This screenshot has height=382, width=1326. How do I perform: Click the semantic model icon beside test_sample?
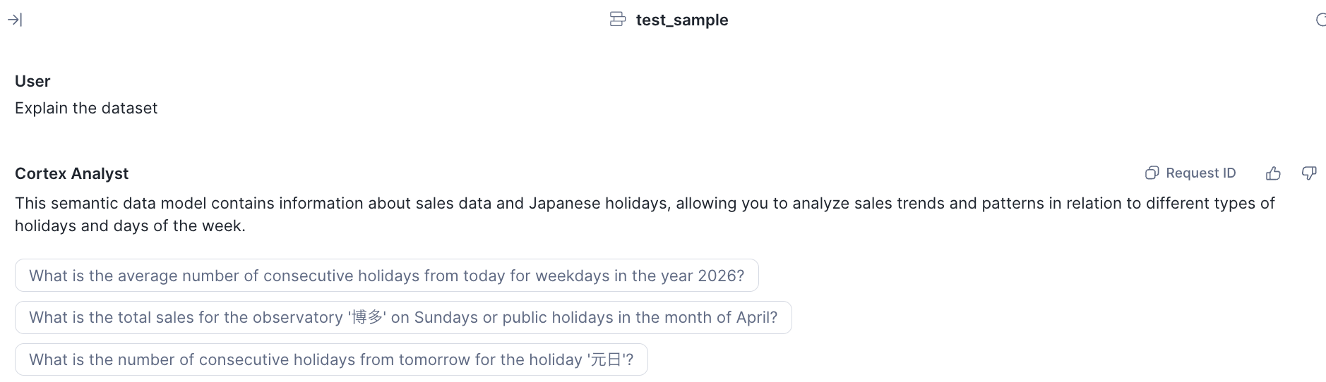point(618,20)
